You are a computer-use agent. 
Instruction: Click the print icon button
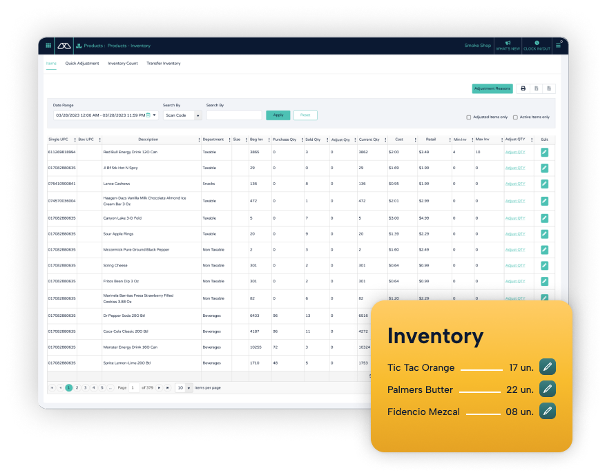[523, 88]
